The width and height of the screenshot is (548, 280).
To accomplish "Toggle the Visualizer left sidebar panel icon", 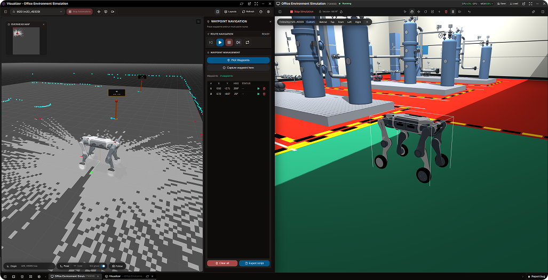I will pyautogui.click(x=5, y=12).
